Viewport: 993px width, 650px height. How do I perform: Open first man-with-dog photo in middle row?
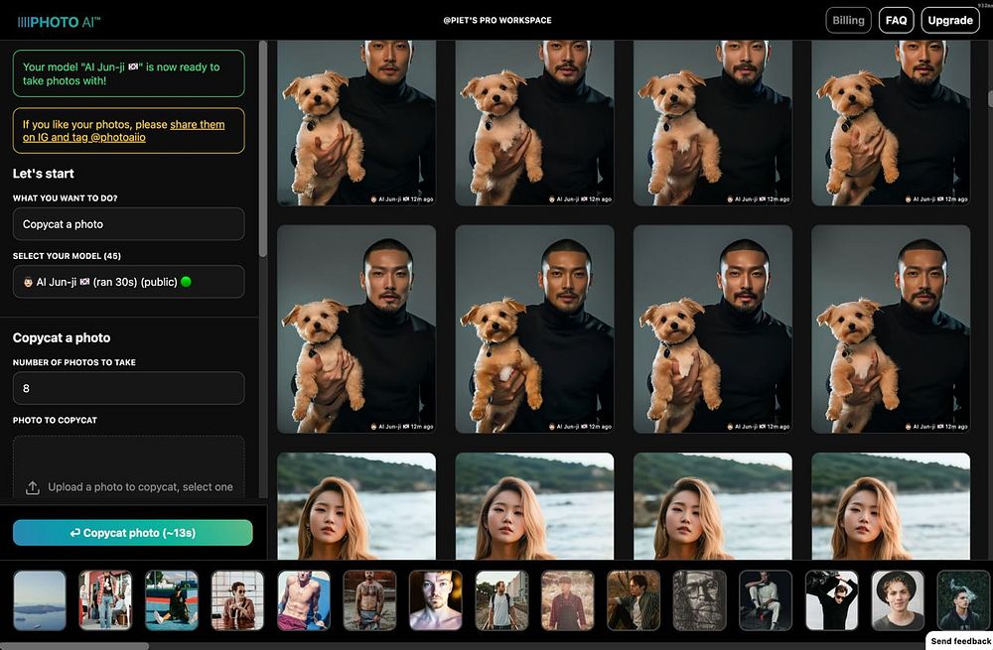pos(356,329)
